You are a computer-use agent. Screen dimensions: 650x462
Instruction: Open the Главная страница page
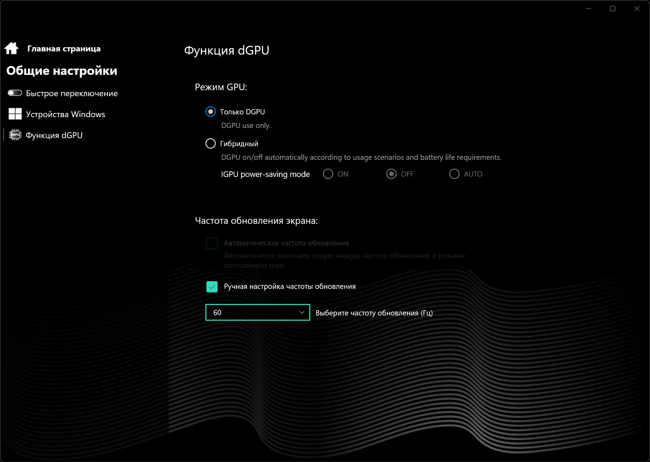tap(64, 49)
